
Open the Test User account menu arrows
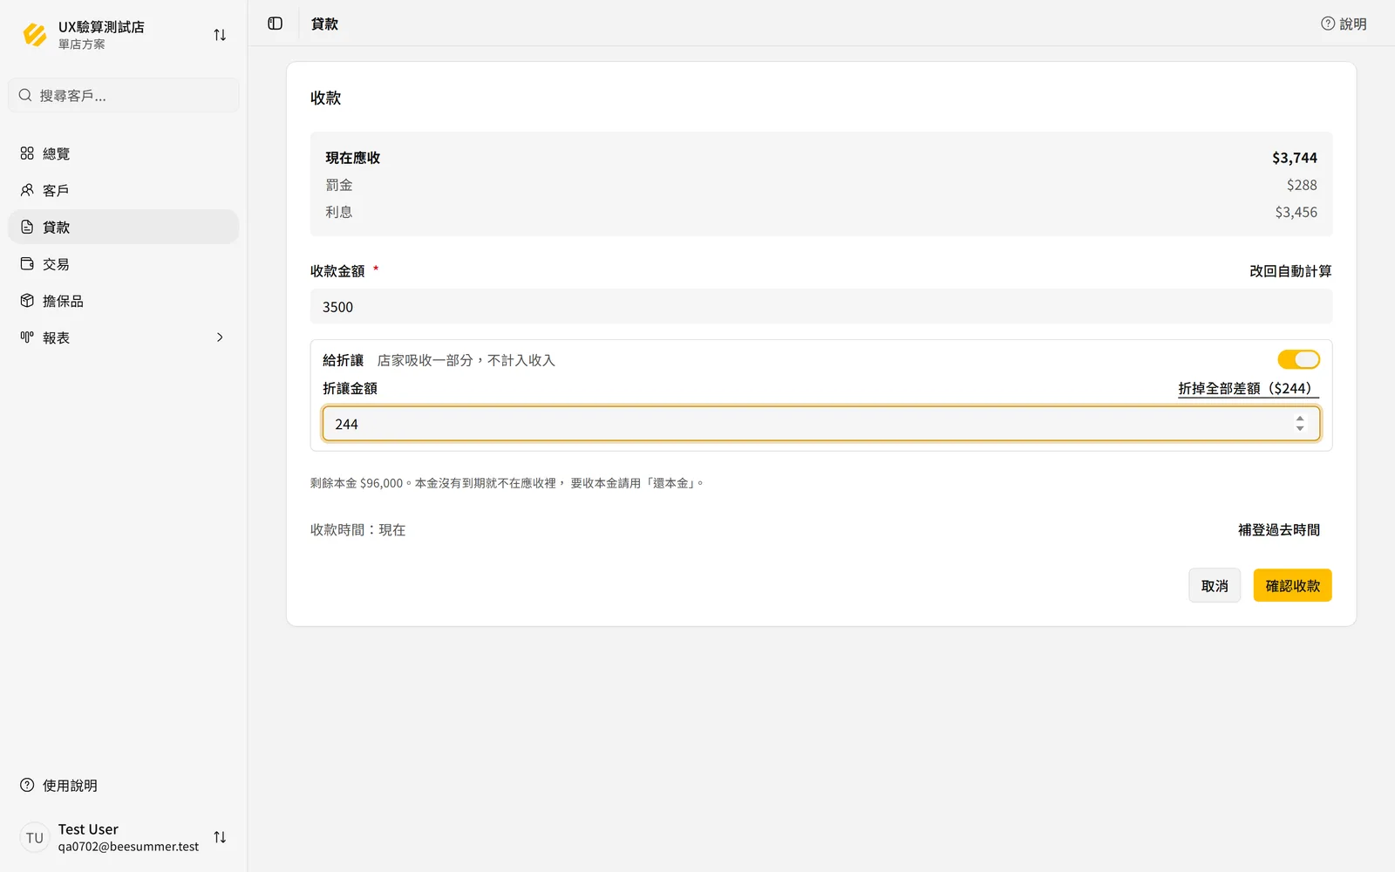(220, 837)
